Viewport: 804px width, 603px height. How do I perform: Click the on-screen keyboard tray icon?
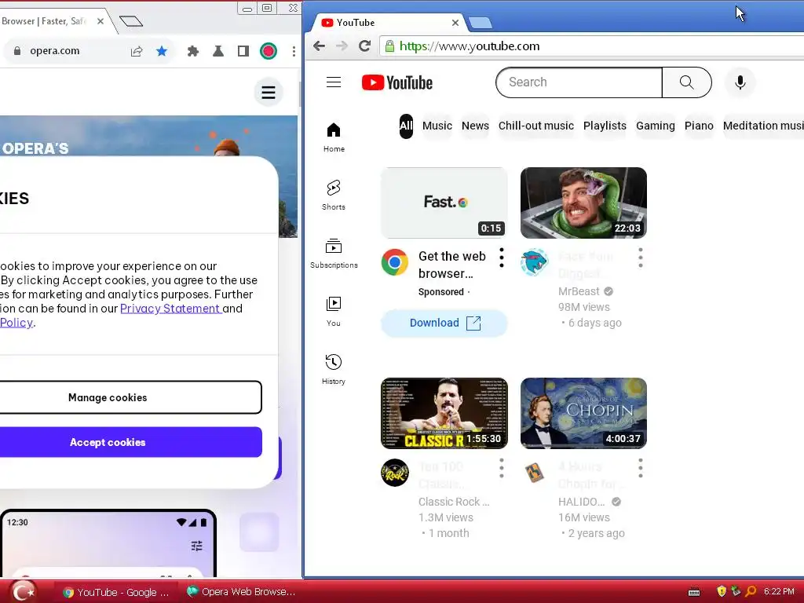(x=694, y=592)
